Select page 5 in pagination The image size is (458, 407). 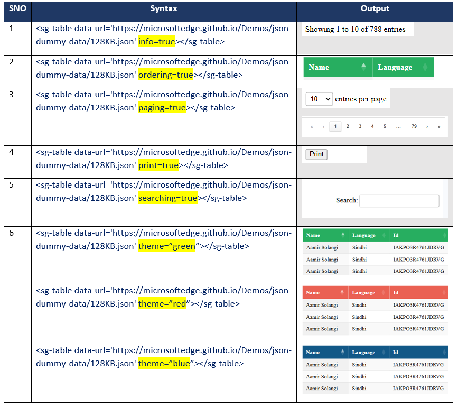pyautogui.click(x=385, y=126)
